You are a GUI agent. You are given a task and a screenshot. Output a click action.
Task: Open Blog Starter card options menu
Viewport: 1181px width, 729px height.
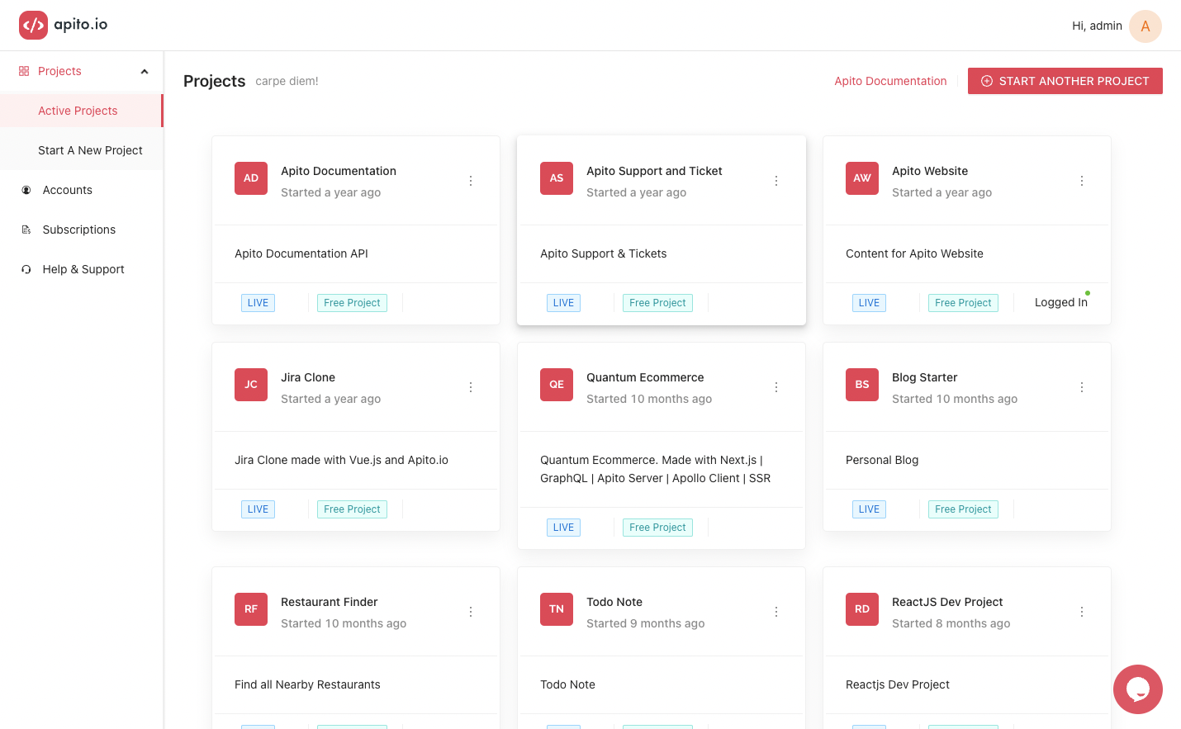(x=1082, y=387)
